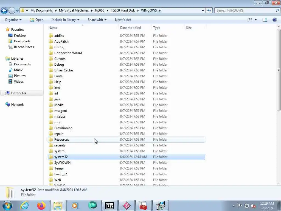This screenshot has height=211, width=281.
Task: Show hidden tray icons arrow
Action: (x=233, y=206)
